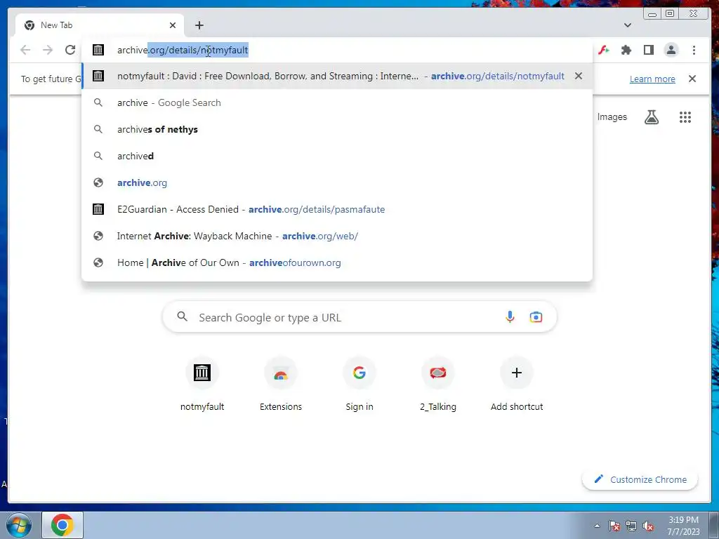Select the 'archived' search suggestion
Viewport: 719px width, 539px height.
point(337,156)
